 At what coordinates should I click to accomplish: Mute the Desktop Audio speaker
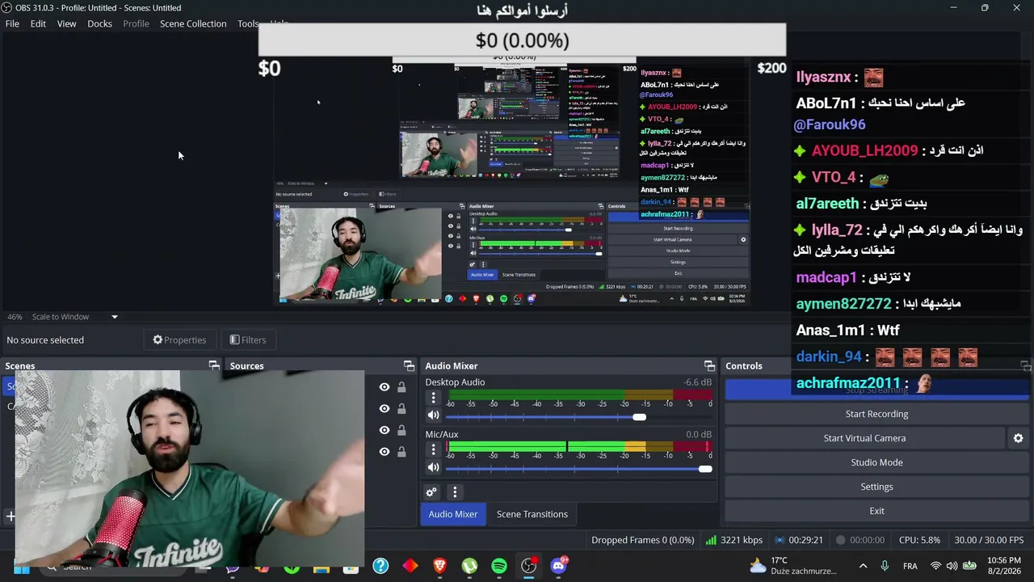click(433, 415)
